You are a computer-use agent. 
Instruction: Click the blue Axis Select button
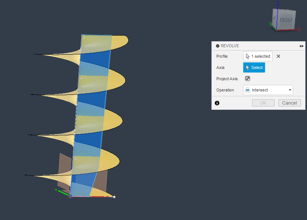pyautogui.click(x=254, y=67)
